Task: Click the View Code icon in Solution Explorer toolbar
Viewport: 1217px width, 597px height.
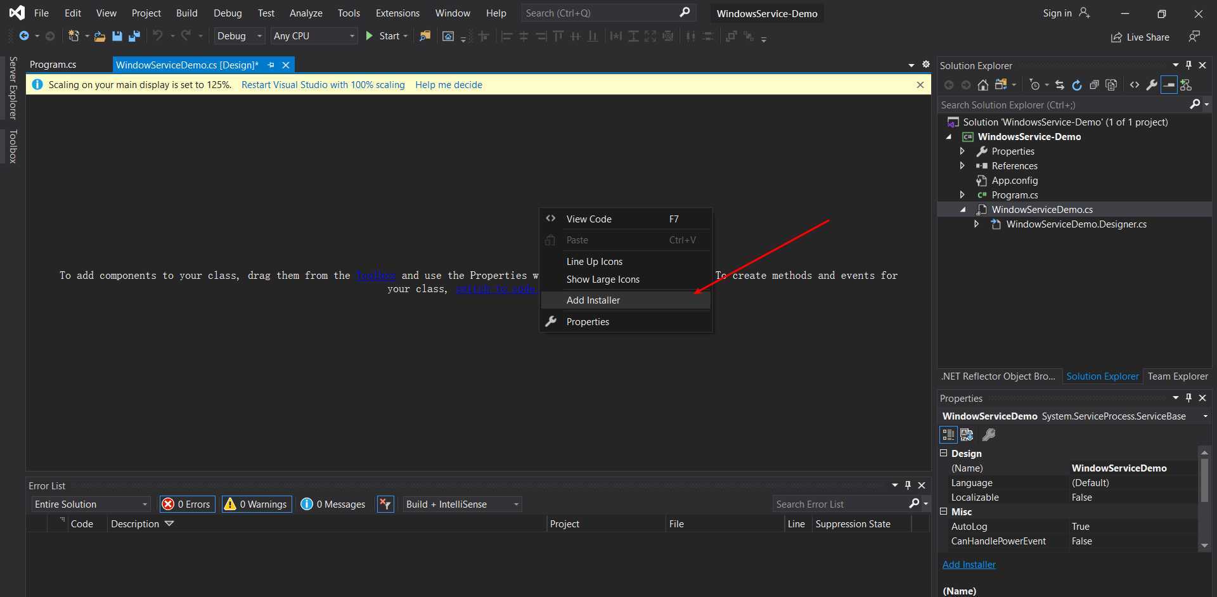Action: click(1135, 85)
